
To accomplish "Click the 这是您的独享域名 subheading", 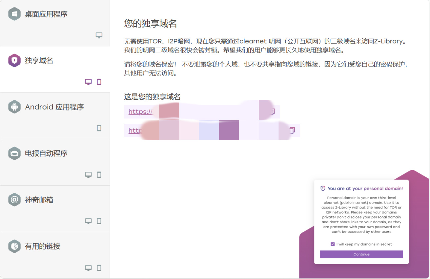I will [x=152, y=97].
